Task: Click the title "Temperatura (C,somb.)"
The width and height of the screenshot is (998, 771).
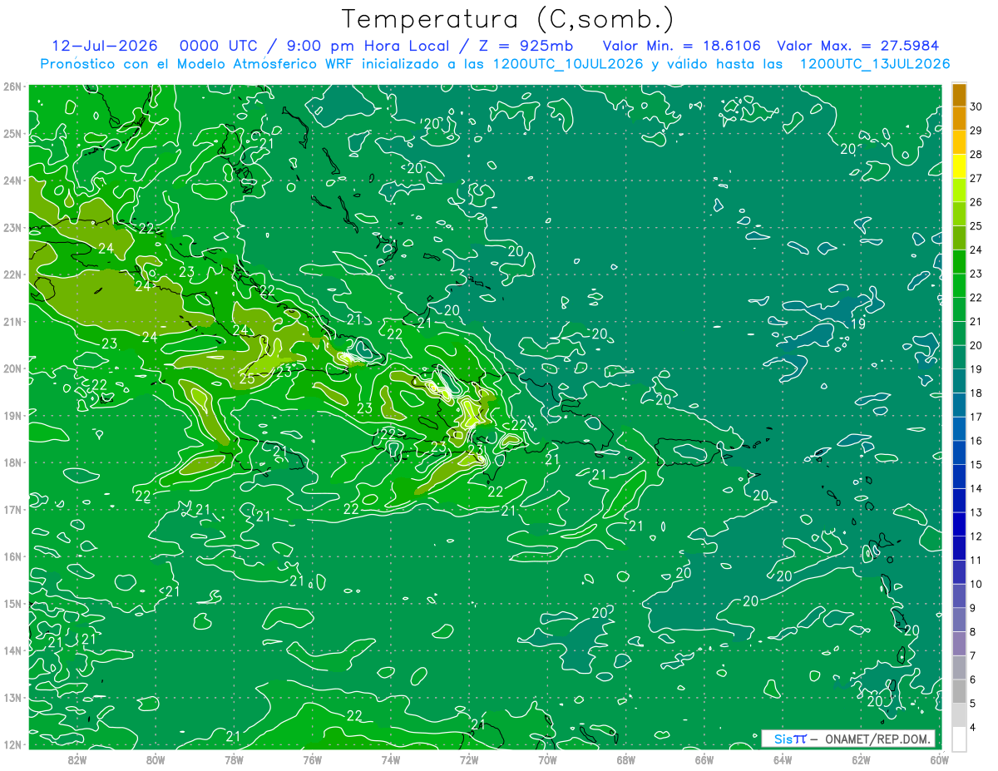Action: click(x=508, y=19)
